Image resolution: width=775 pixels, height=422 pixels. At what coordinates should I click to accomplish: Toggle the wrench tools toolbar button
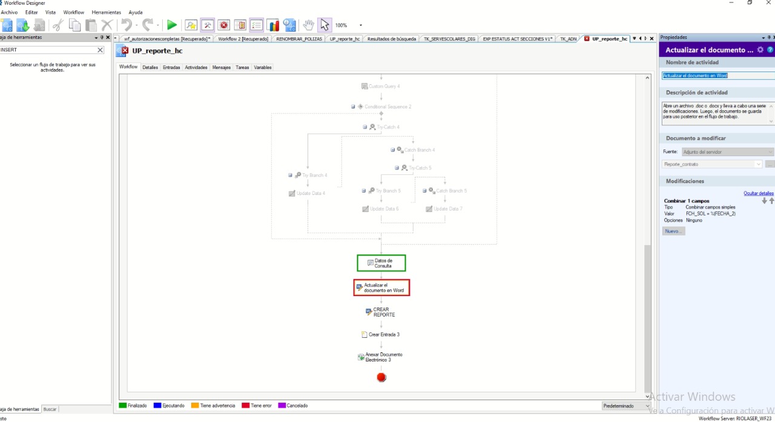coord(208,25)
